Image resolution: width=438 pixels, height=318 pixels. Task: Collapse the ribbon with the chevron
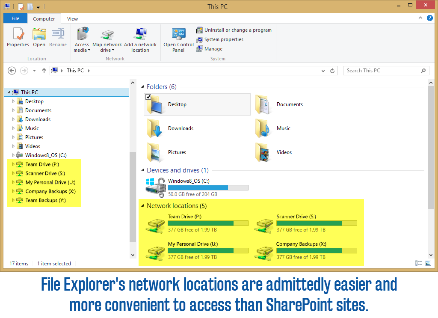pyautogui.click(x=420, y=18)
